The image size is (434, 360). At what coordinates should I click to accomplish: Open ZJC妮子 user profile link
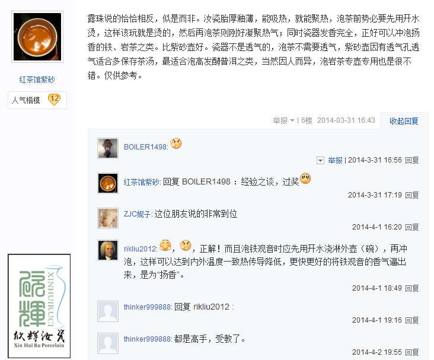tap(138, 214)
